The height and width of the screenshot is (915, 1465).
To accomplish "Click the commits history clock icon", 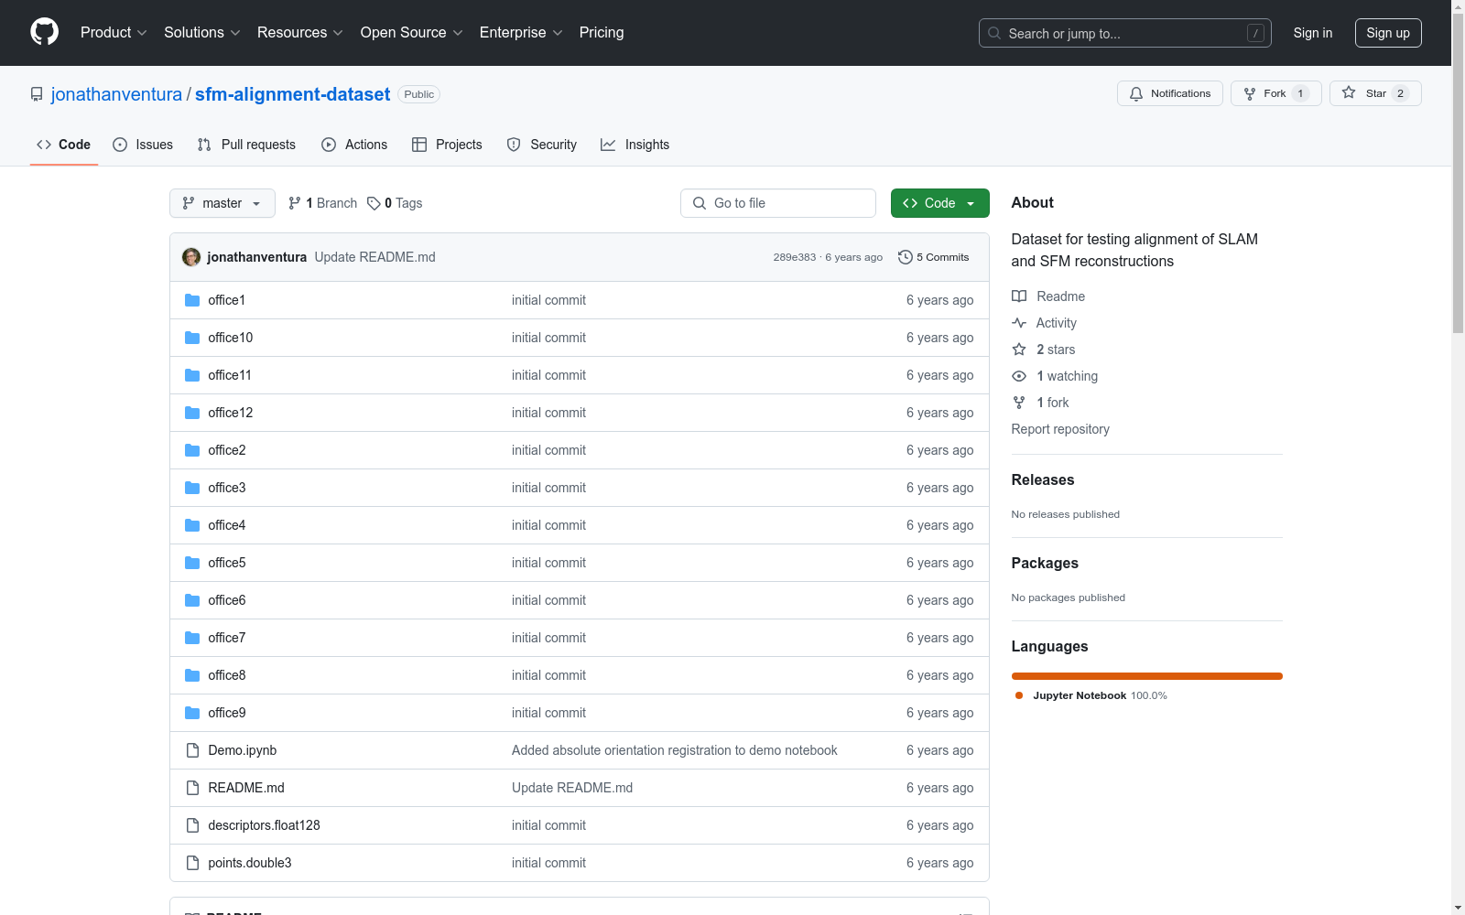I will tap(906, 257).
